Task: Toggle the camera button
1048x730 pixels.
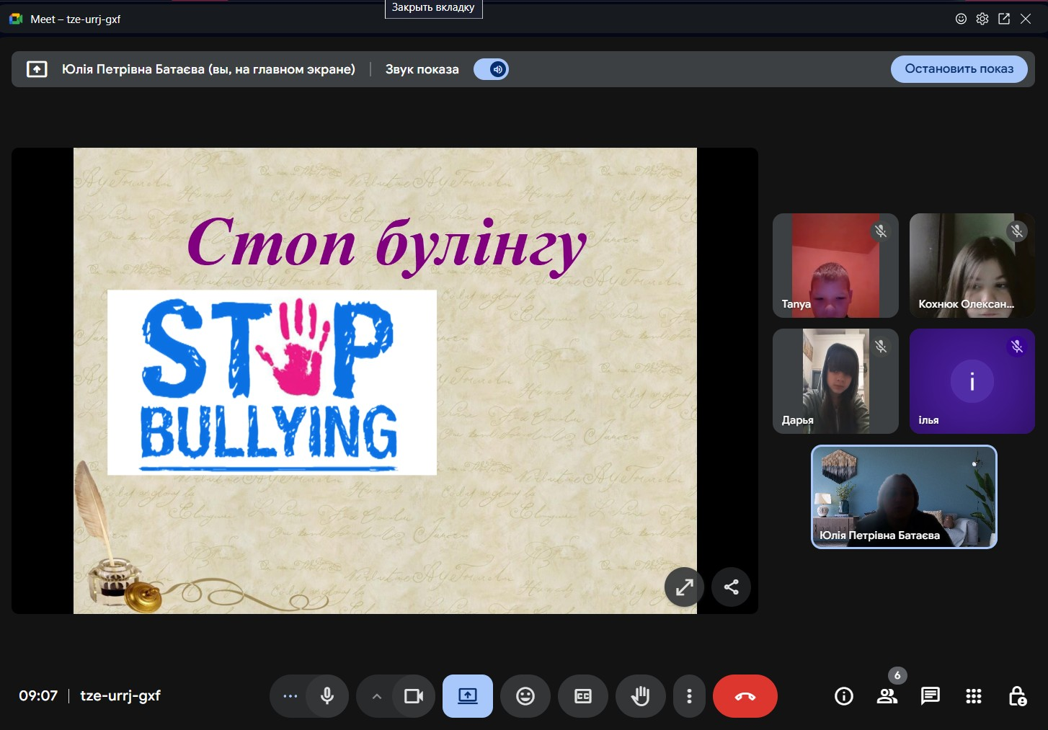Action: coord(414,696)
